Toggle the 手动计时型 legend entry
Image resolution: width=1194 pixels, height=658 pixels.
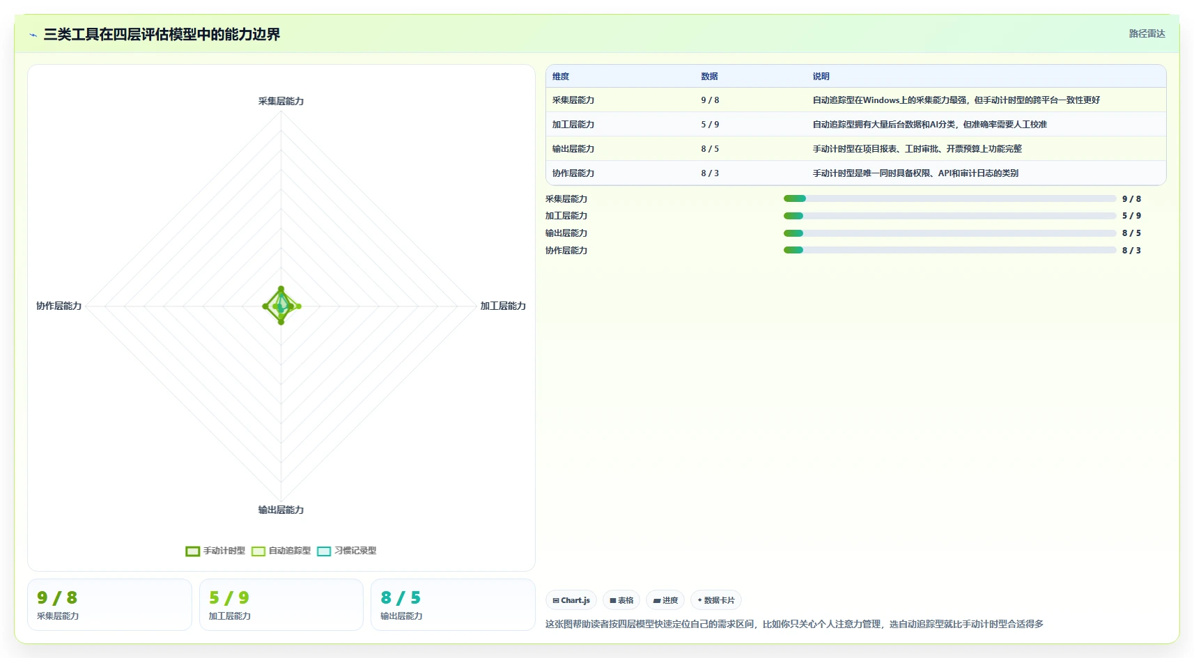coord(215,551)
